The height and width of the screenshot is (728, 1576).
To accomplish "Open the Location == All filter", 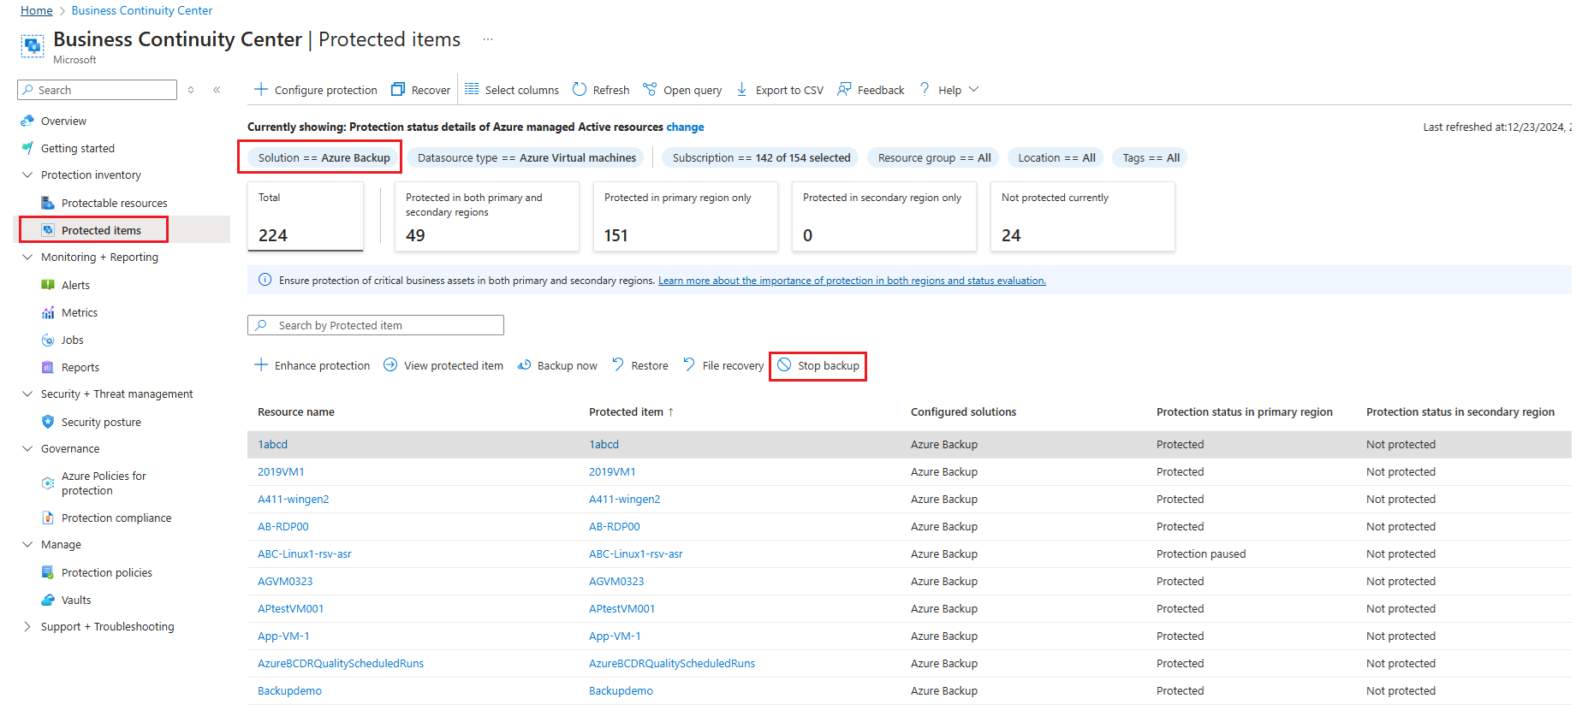I will pyautogui.click(x=1056, y=158).
